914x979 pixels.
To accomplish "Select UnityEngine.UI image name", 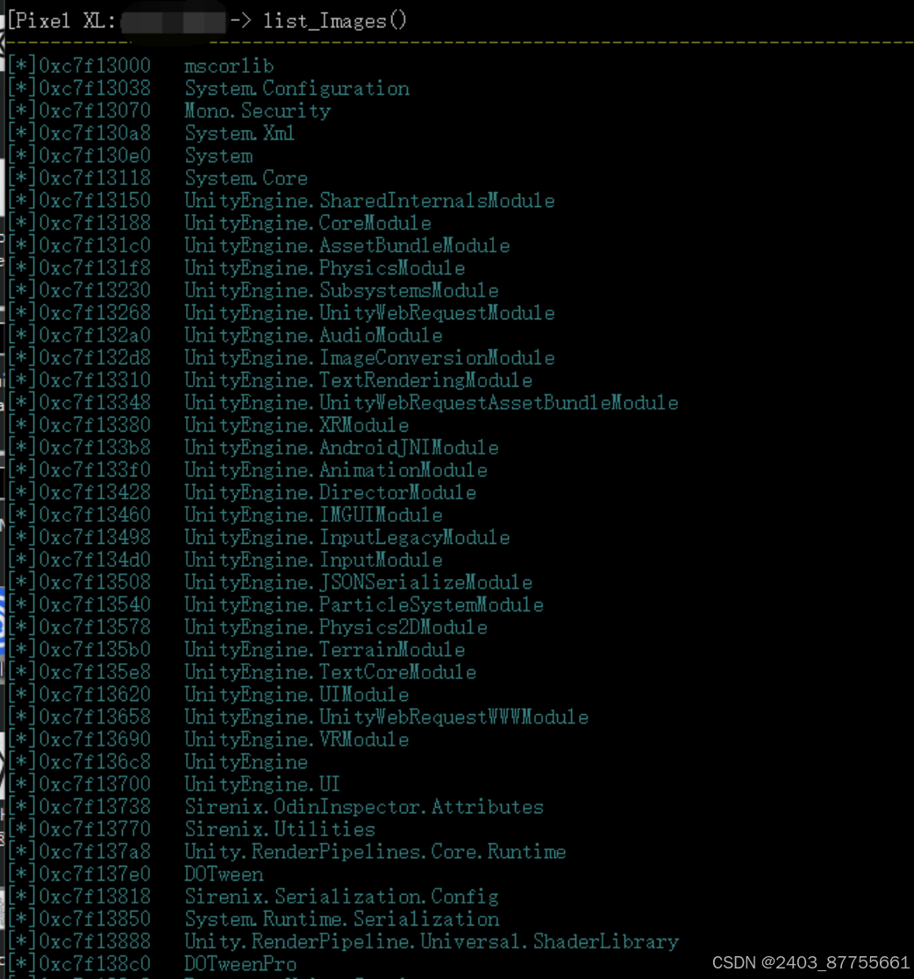I will coord(262,785).
